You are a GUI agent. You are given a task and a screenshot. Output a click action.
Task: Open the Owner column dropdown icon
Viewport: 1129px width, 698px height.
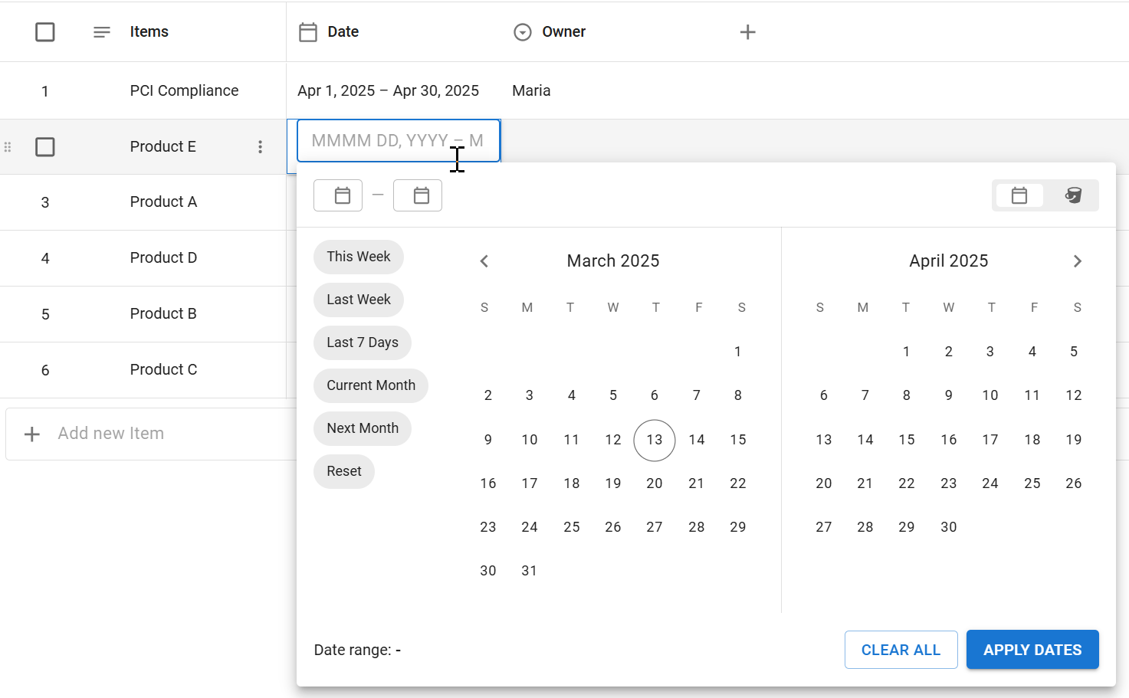tap(522, 32)
